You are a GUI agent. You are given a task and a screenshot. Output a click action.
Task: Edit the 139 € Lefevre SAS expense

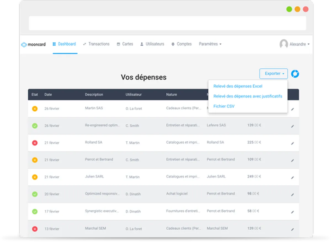292,127
